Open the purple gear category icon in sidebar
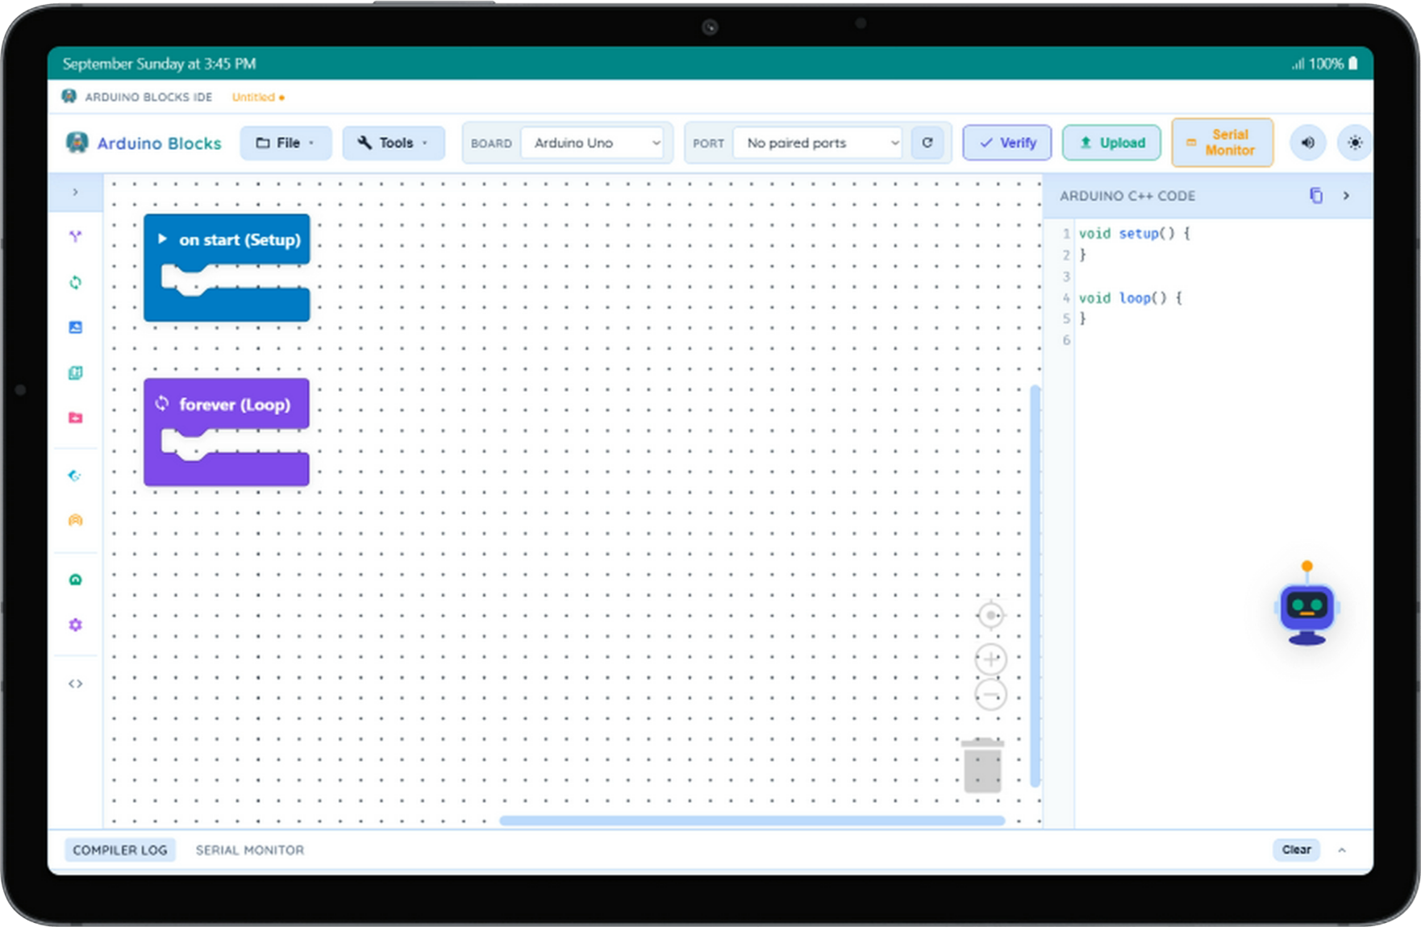 (x=75, y=625)
